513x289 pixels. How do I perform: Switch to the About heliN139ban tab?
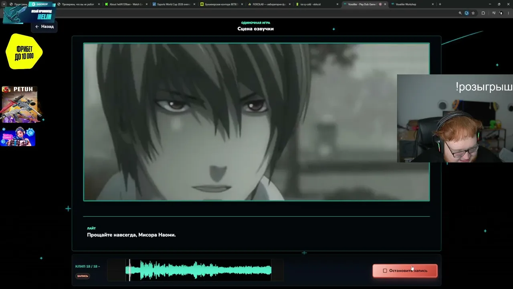(x=126, y=4)
